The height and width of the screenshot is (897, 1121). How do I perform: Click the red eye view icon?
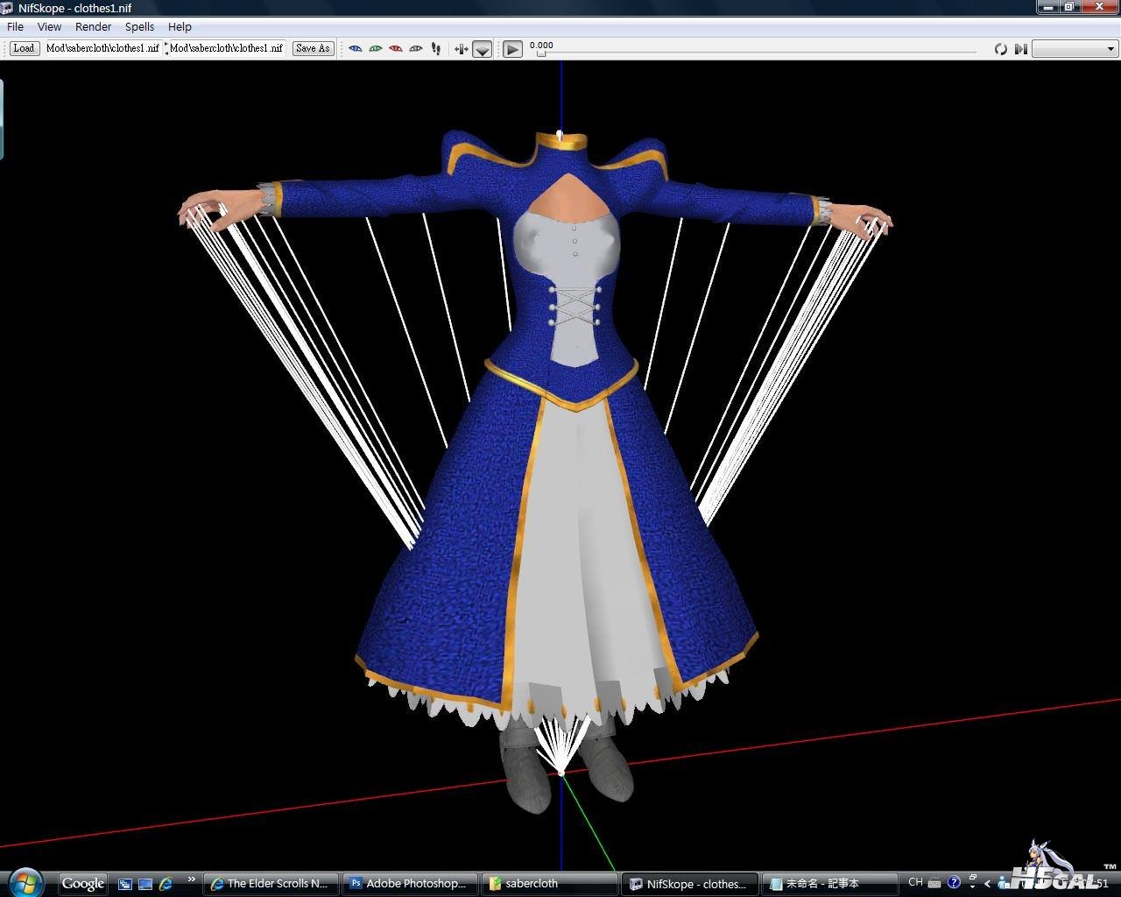[395, 49]
